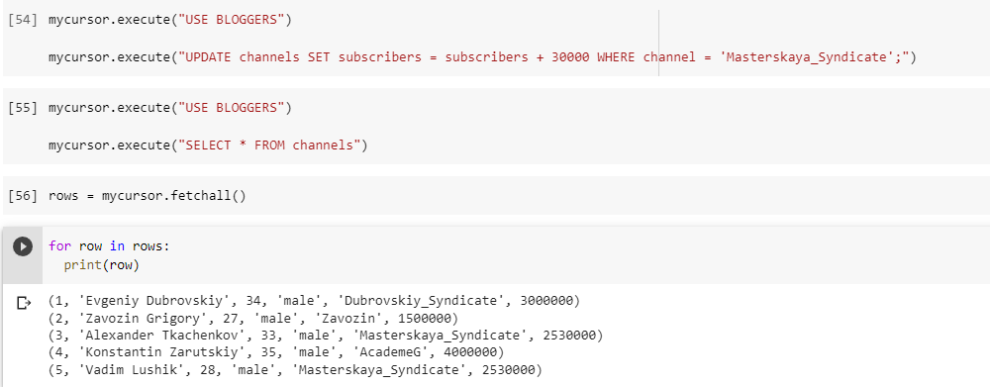Click the SELECT * FROM channels line

pyautogui.click(x=208, y=145)
